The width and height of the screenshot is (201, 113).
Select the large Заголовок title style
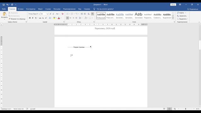tap(139, 16)
